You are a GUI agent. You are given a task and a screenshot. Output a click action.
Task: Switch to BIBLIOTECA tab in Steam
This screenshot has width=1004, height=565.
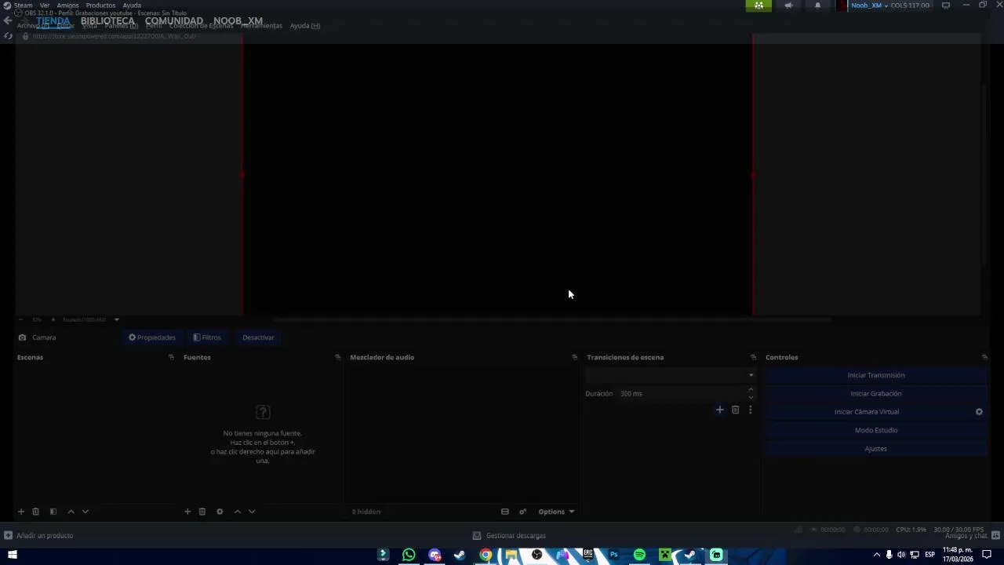107,21
